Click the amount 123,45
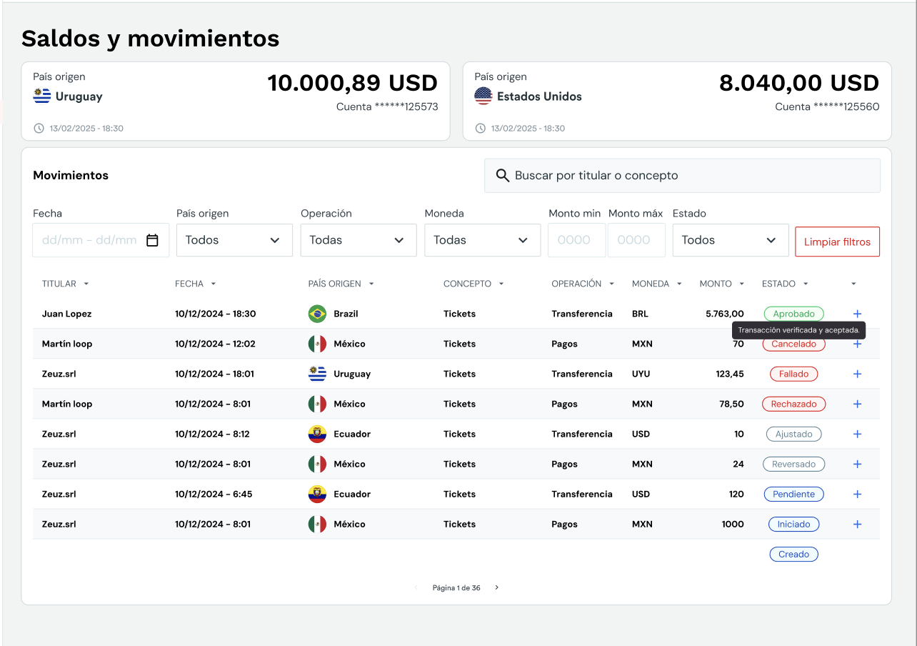The width and height of the screenshot is (917, 646). click(730, 374)
